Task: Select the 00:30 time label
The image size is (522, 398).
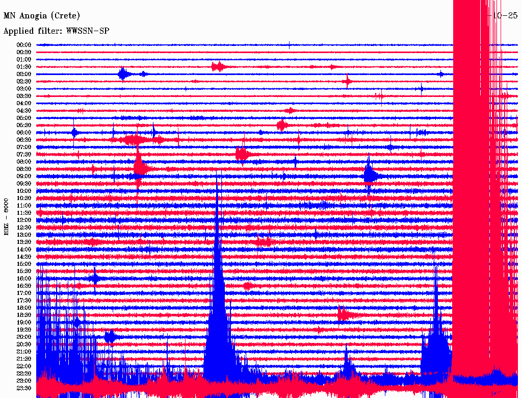Action: (x=24, y=53)
